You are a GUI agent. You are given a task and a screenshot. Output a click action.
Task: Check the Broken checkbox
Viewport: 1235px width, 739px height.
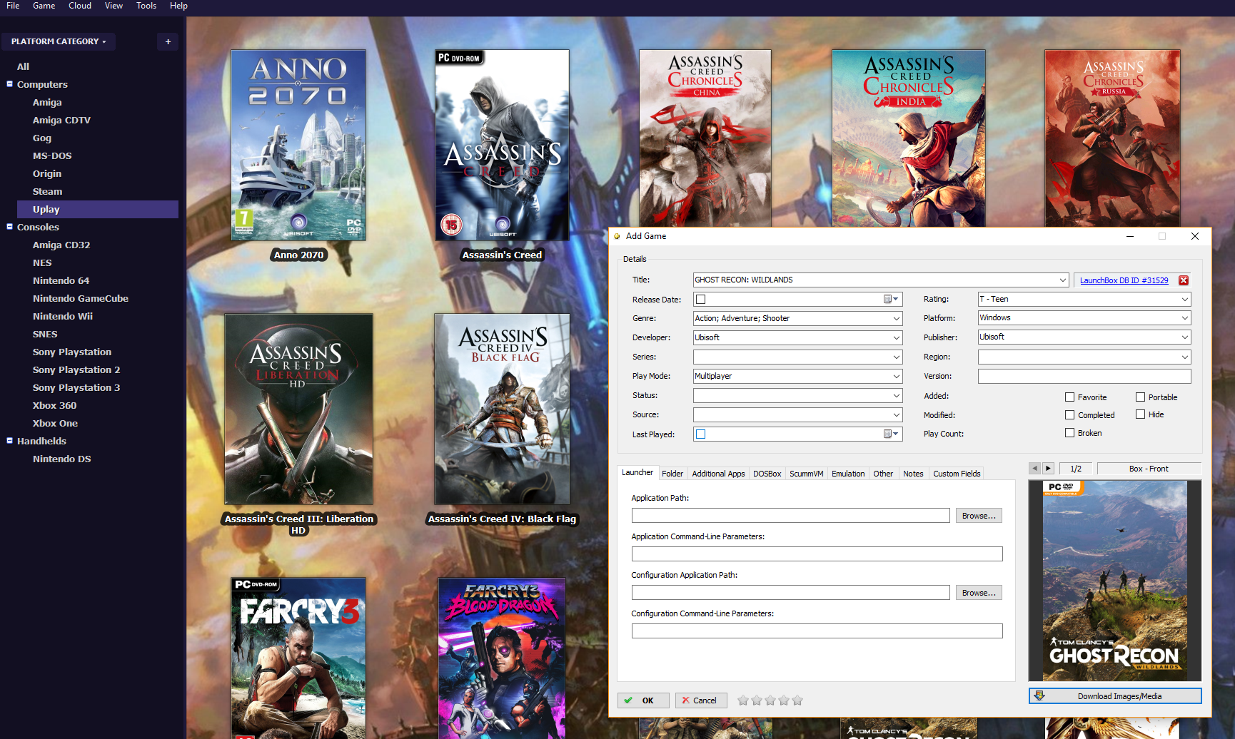coord(1069,433)
